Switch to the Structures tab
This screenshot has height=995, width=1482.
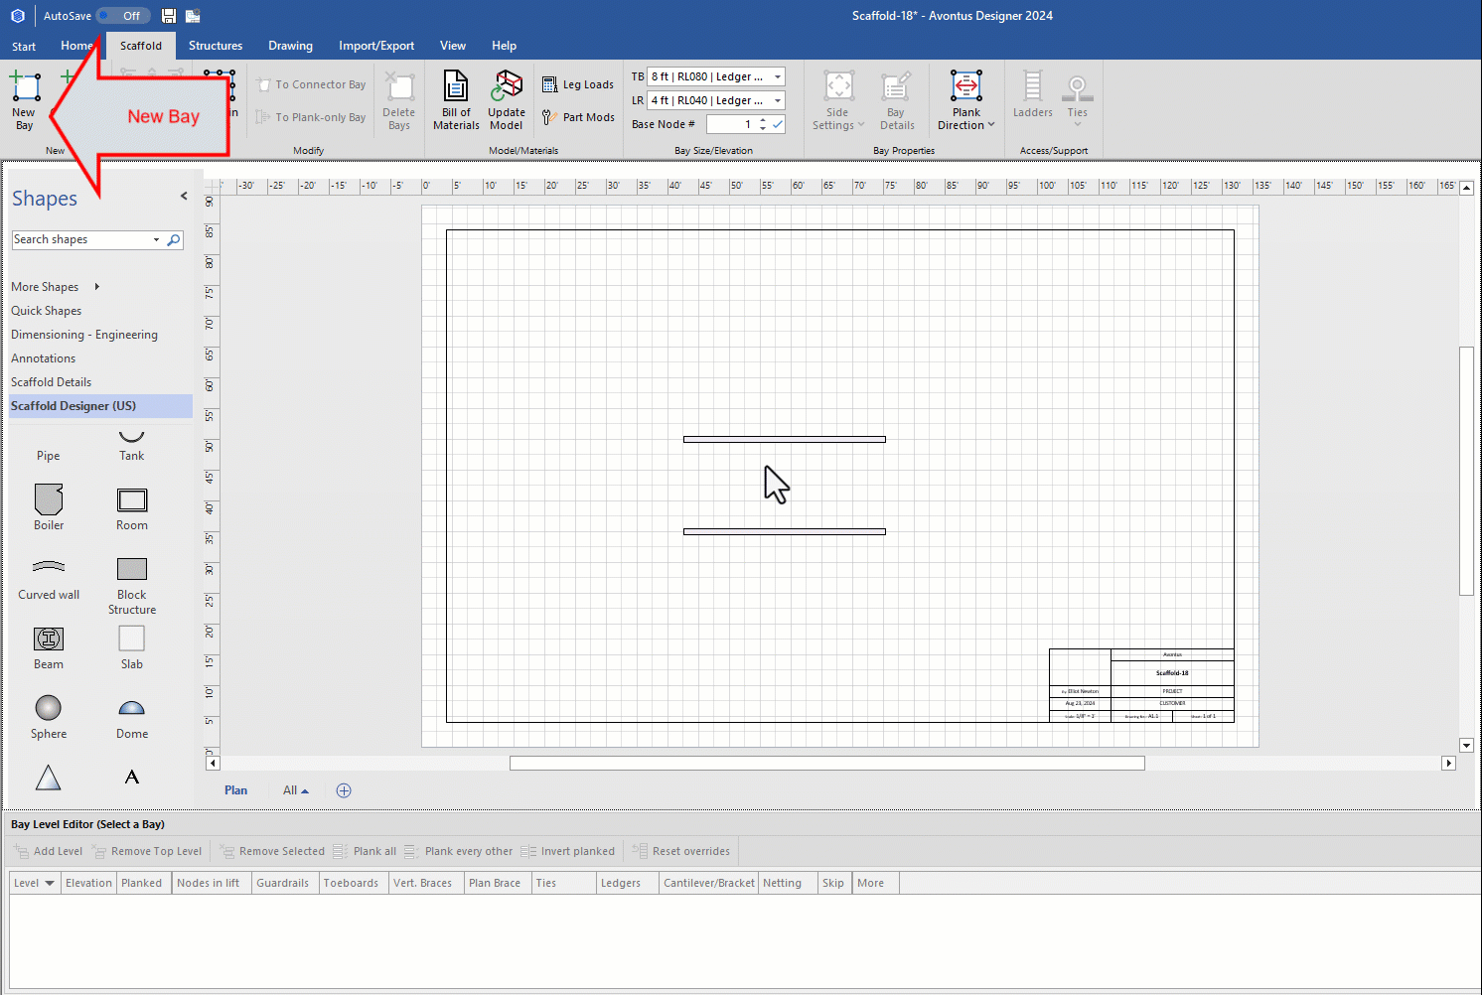216,45
